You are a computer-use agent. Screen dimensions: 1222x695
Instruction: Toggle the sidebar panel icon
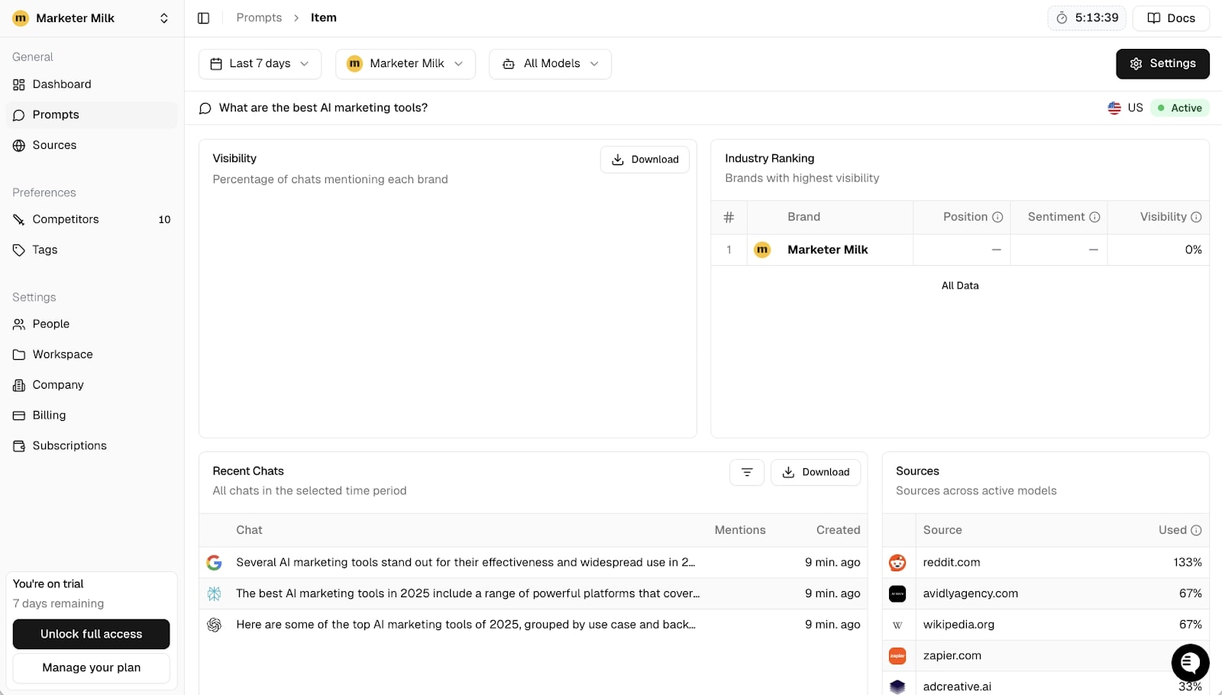(x=203, y=18)
